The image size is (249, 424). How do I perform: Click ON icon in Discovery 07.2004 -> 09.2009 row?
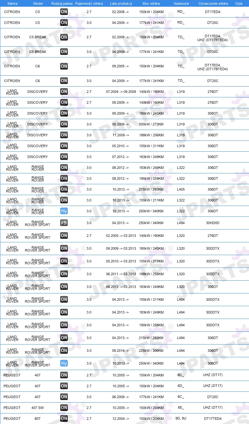coord(64,92)
